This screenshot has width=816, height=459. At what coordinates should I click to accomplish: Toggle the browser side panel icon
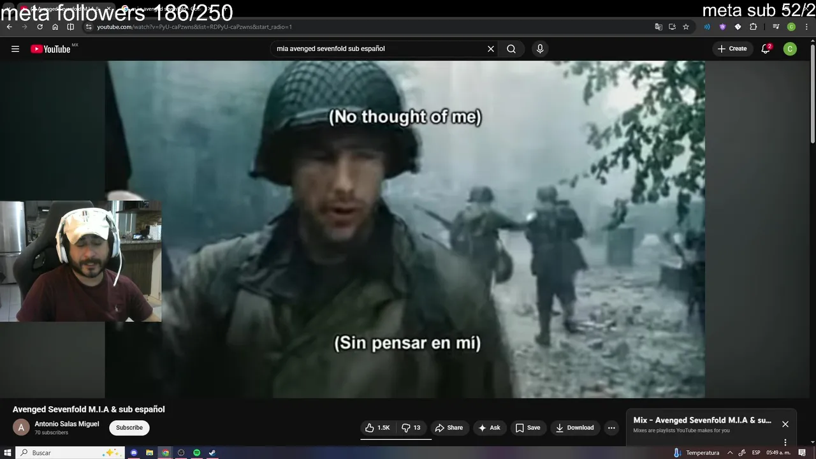pos(71,27)
